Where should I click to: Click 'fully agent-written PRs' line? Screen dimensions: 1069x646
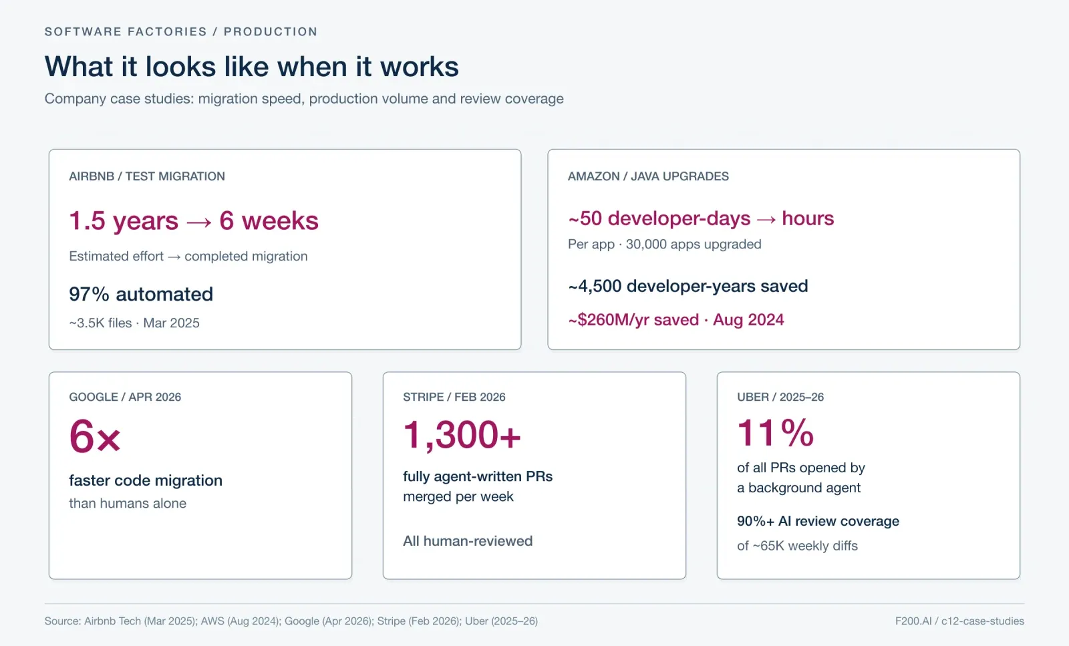point(478,477)
